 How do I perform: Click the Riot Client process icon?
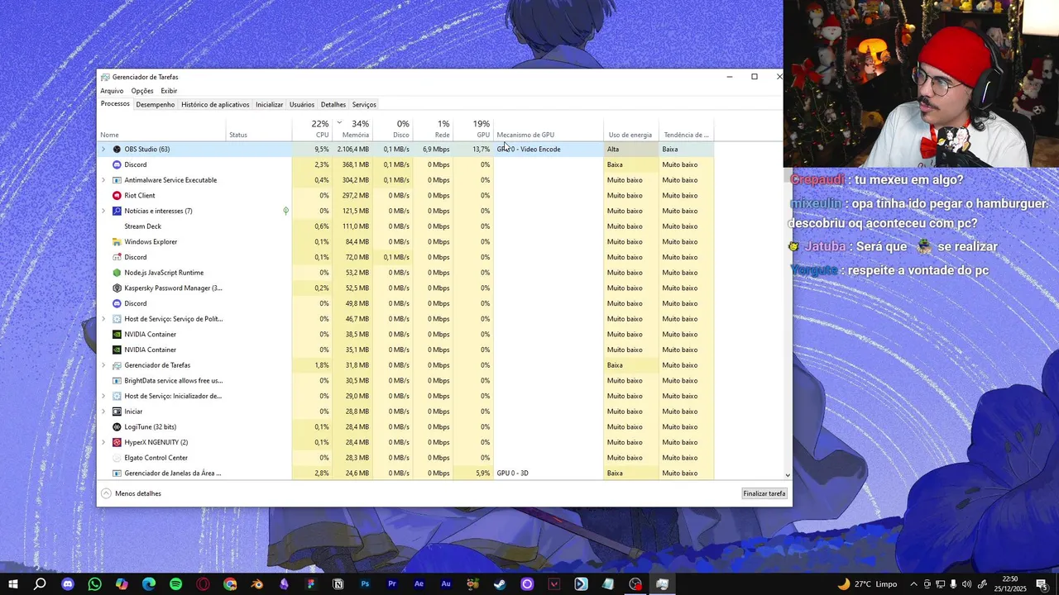(117, 196)
